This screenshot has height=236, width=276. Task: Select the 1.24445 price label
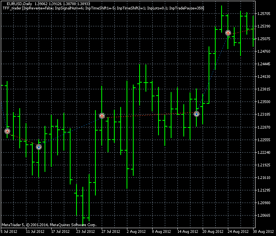tap(264, 64)
